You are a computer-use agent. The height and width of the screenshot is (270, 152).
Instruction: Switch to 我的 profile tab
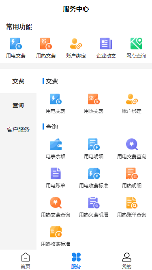[x=126, y=260]
